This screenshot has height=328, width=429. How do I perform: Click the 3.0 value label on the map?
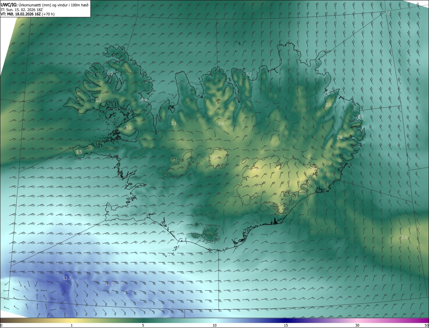tap(128, 128)
